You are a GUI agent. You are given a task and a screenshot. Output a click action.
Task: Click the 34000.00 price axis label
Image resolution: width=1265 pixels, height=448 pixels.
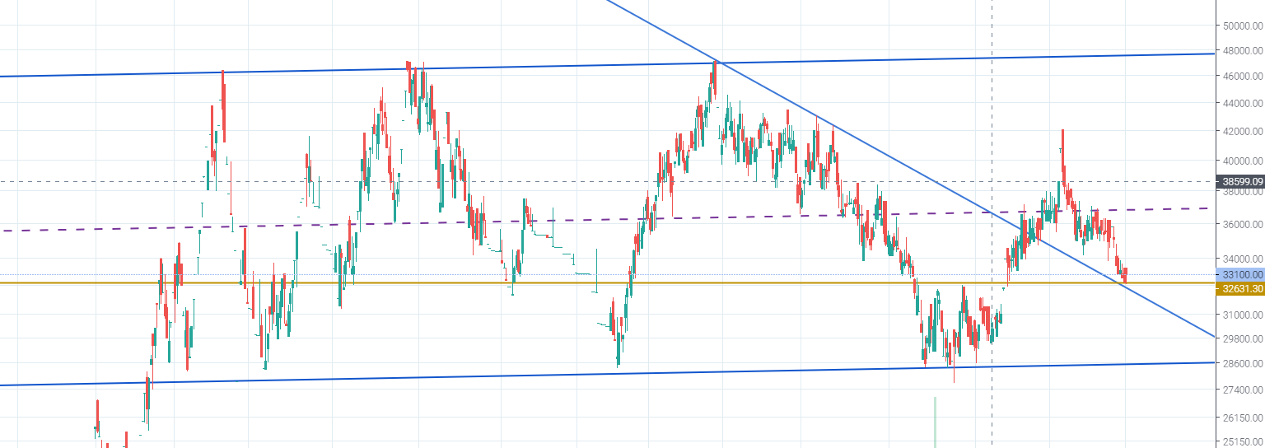pos(1243,258)
